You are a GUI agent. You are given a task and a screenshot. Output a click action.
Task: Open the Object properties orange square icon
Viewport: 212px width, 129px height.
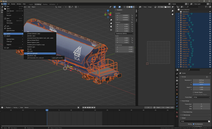tap(177, 94)
